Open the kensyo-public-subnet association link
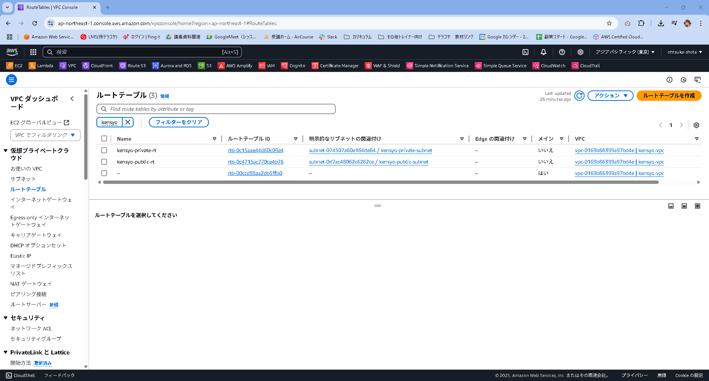 (x=369, y=162)
